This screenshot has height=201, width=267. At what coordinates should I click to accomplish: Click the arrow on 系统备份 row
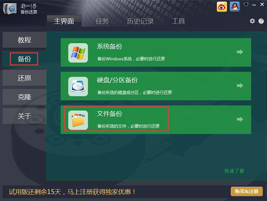pyautogui.click(x=240, y=52)
